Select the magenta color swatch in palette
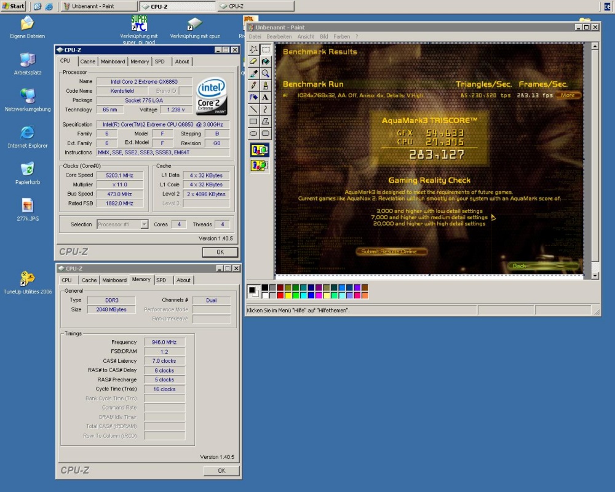Screen dimensions: 615x492 pos(319,295)
